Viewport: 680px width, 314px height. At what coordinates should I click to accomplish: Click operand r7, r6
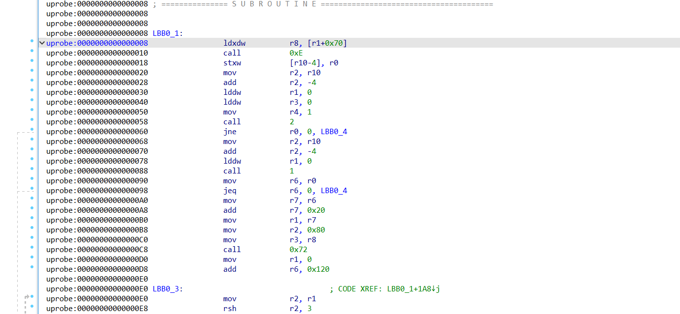[303, 200]
